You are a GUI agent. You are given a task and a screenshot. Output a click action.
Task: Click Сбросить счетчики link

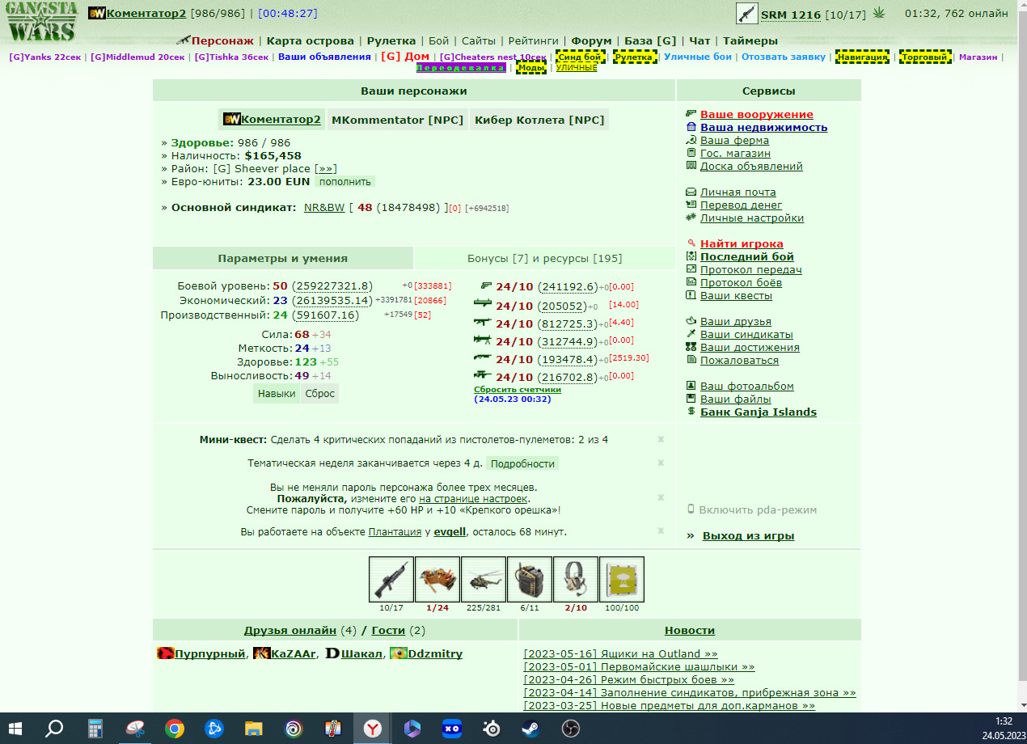click(518, 389)
